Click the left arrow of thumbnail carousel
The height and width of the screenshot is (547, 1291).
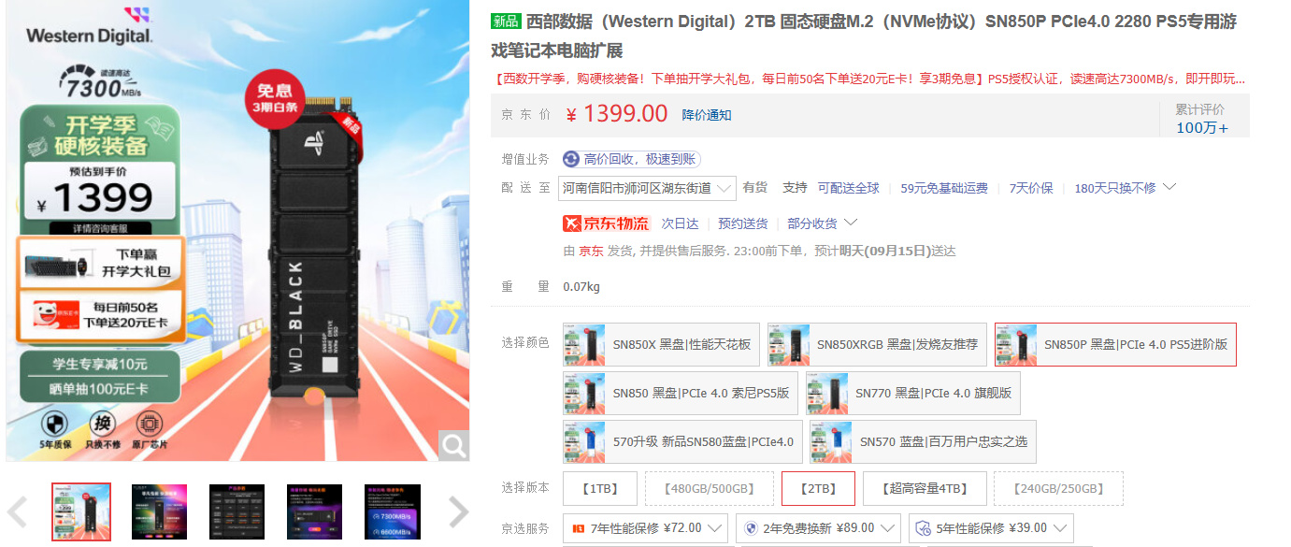[x=17, y=511]
